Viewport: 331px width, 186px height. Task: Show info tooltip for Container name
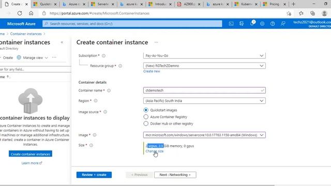coord(109,90)
